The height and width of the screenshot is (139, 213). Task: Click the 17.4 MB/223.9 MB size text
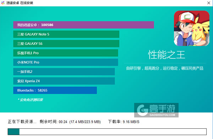coord(85,122)
